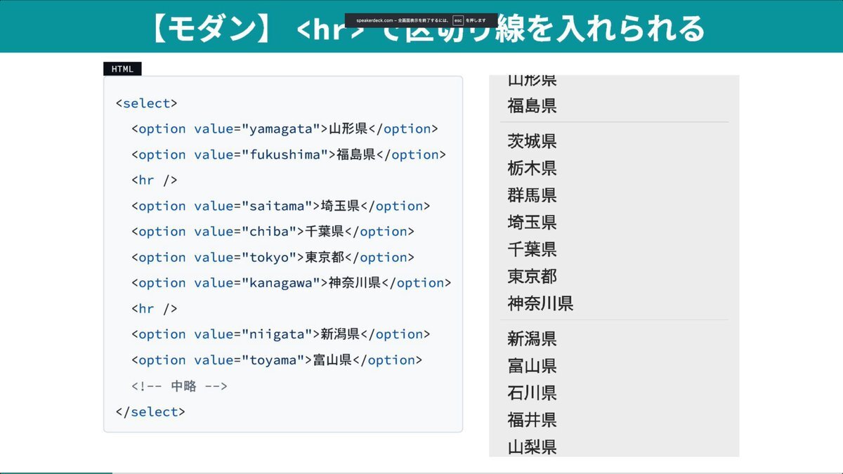Choose 富山県 in the dropdown list

(532, 366)
